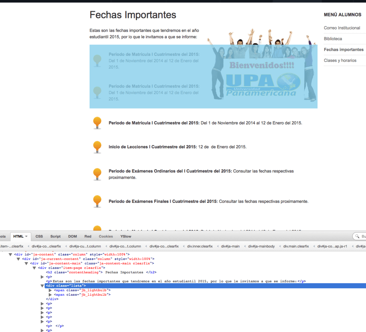Click text 'Inicio de Lecciones I Cuatrimestre del 2015:'

[153, 147]
